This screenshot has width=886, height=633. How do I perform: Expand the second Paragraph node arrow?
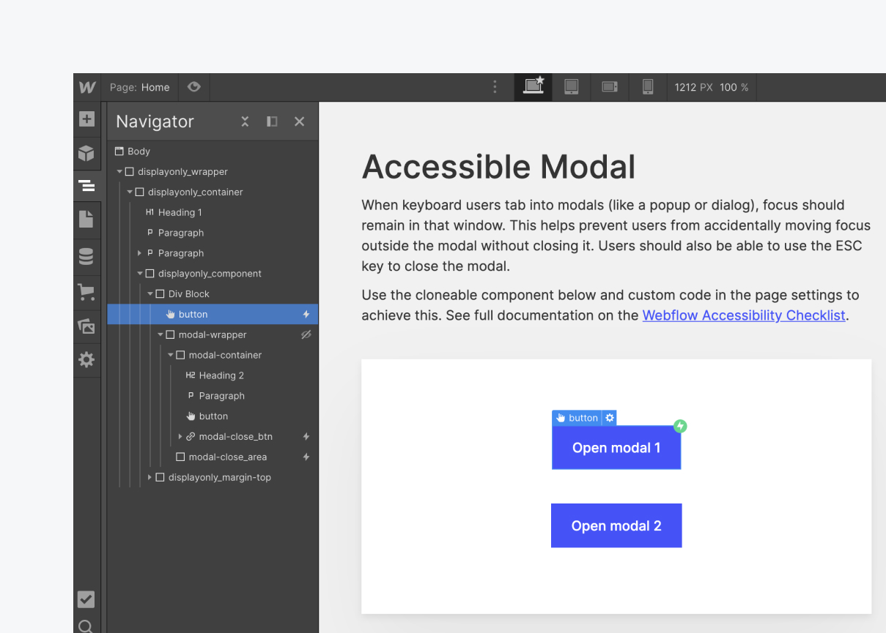140,253
